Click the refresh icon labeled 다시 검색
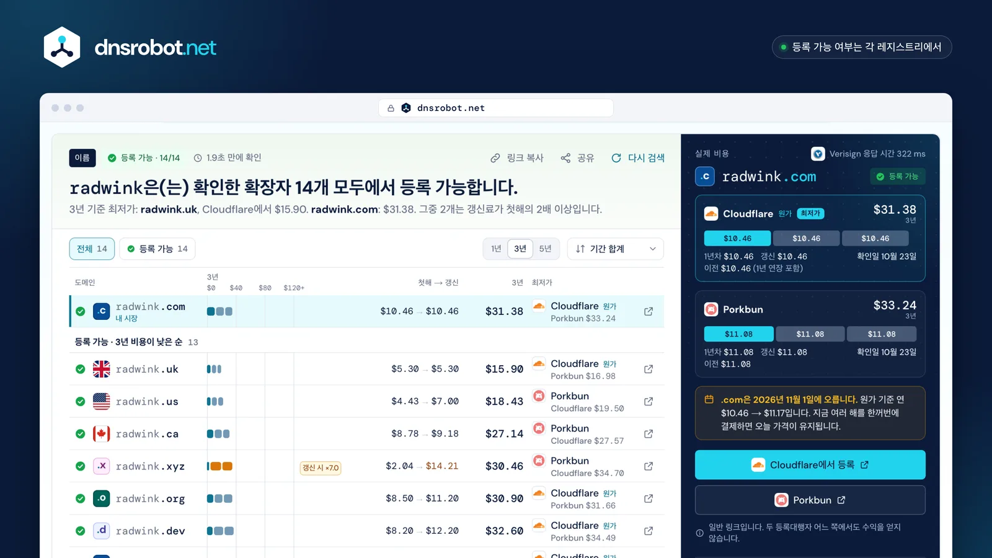The height and width of the screenshot is (558, 992). click(616, 158)
